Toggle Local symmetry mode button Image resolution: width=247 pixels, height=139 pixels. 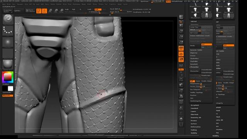click(x=181, y=59)
